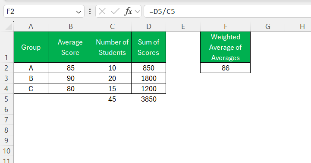
Task: Select column F header
Action: pos(225,26)
